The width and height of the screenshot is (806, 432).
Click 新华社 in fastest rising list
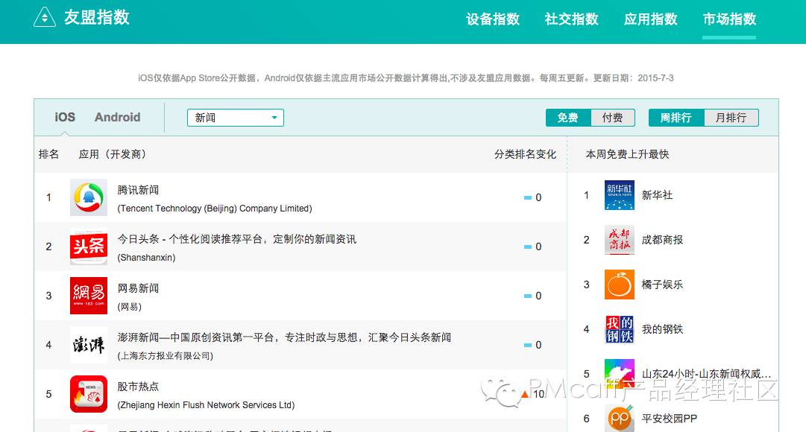pyautogui.click(x=657, y=195)
